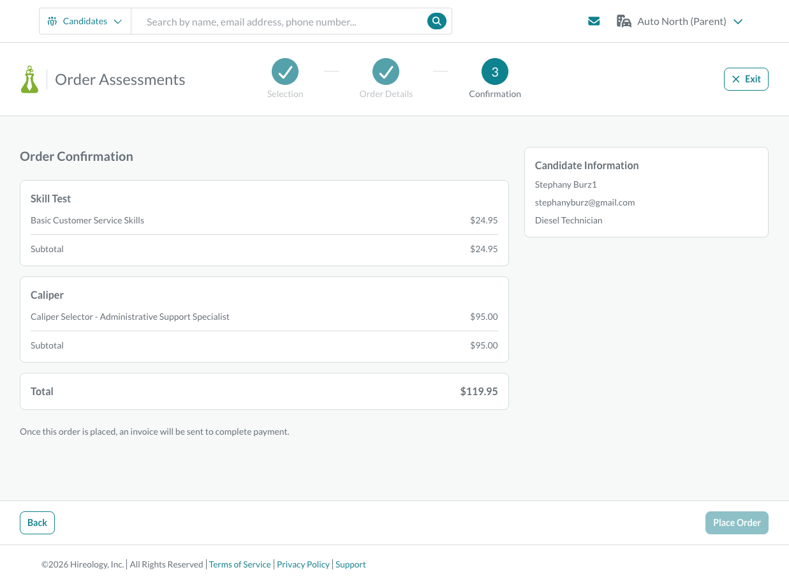The image size is (789, 579).
Task: Click the Caliper Selector - Administrative Support Specialist item
Action: coord(130,317)
